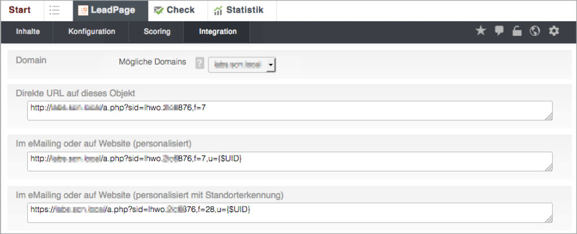
Task: Open the Konfiguration section
Action: pos(92,32)
